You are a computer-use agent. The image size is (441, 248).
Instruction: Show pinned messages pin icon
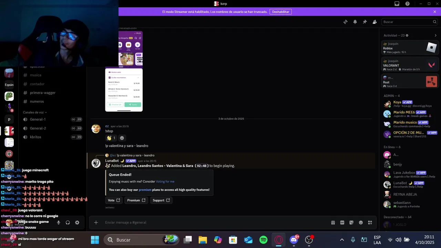pos(365,22)
